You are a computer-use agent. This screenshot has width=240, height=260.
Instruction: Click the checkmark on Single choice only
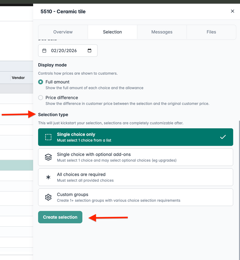[x=223, y=137]
